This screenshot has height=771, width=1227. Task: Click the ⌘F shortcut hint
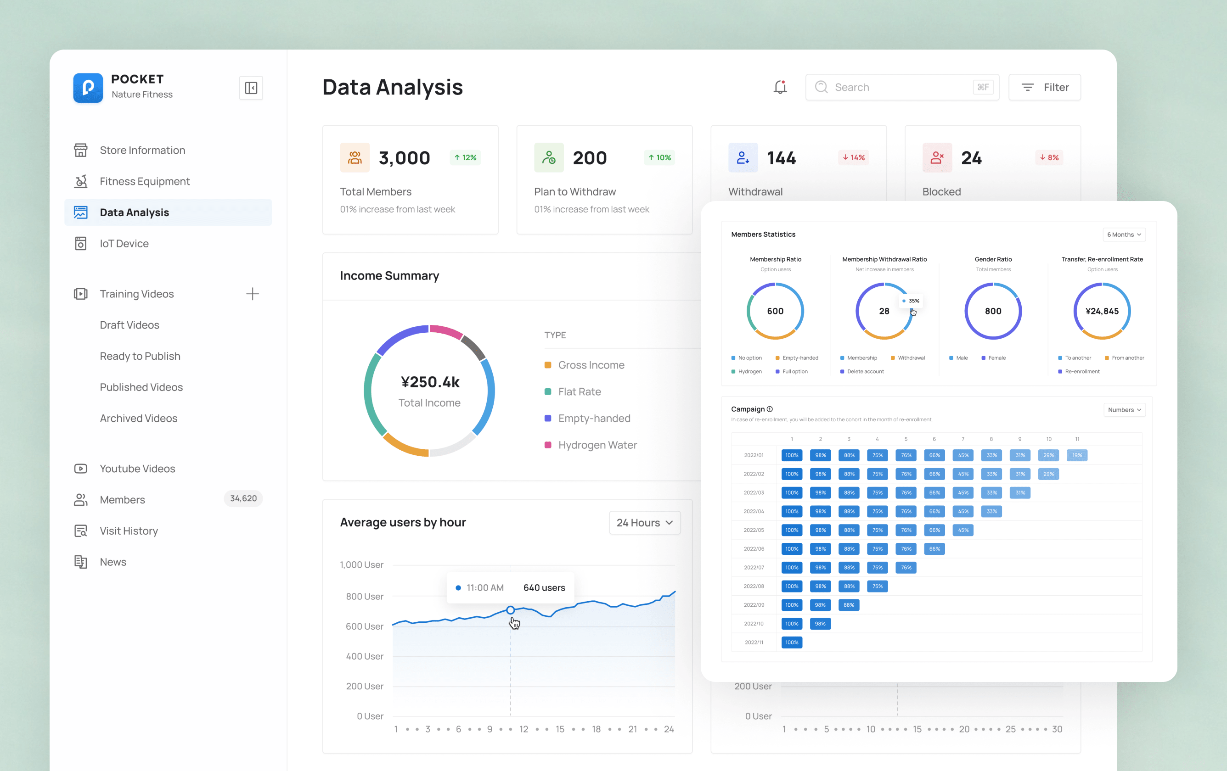(983, 87)
